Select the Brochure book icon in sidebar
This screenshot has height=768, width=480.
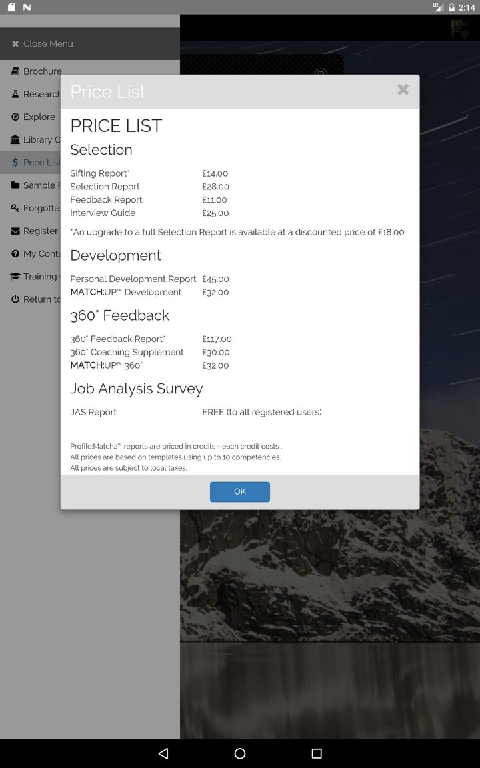click(x=15, y=71)
